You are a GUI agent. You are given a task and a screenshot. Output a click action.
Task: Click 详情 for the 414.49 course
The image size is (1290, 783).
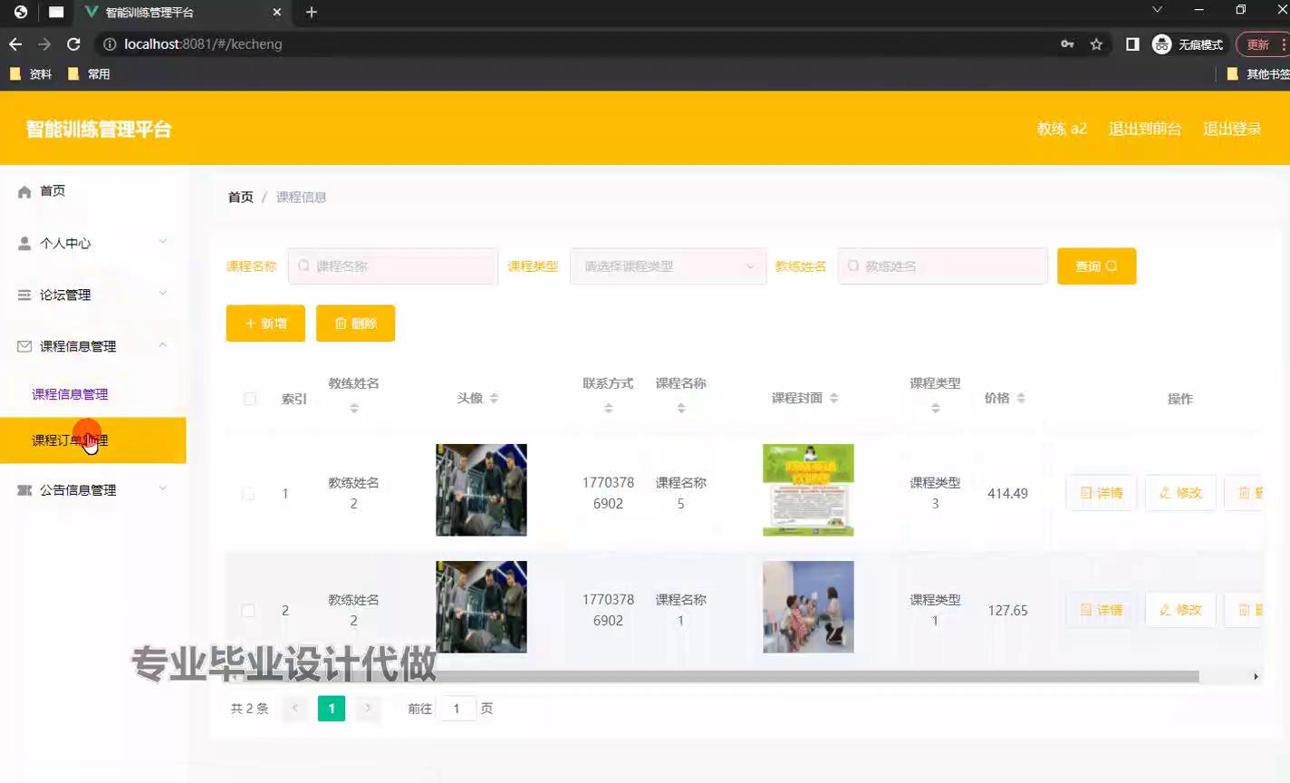(1102, 493)
